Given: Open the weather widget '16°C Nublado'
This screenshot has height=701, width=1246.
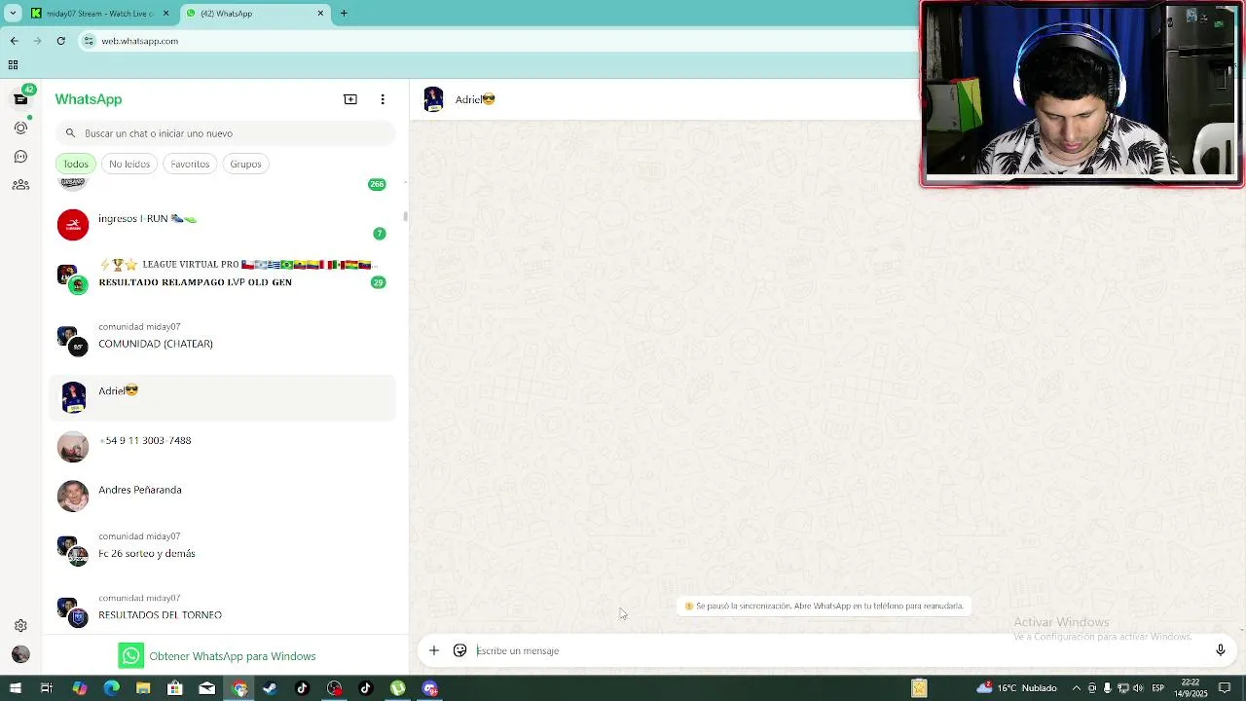Looking at the screenshot, I should 1017,688.
